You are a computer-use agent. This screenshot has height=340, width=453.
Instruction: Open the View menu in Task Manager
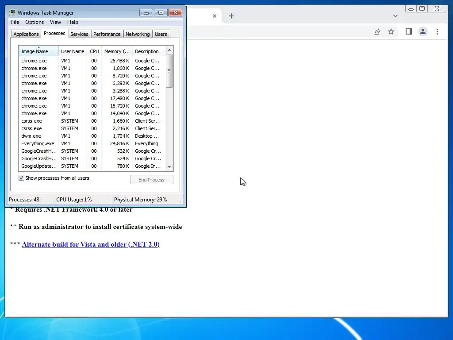[x=55, y=22]
